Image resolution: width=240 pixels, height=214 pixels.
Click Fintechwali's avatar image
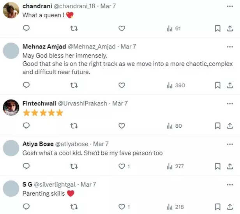11,107
